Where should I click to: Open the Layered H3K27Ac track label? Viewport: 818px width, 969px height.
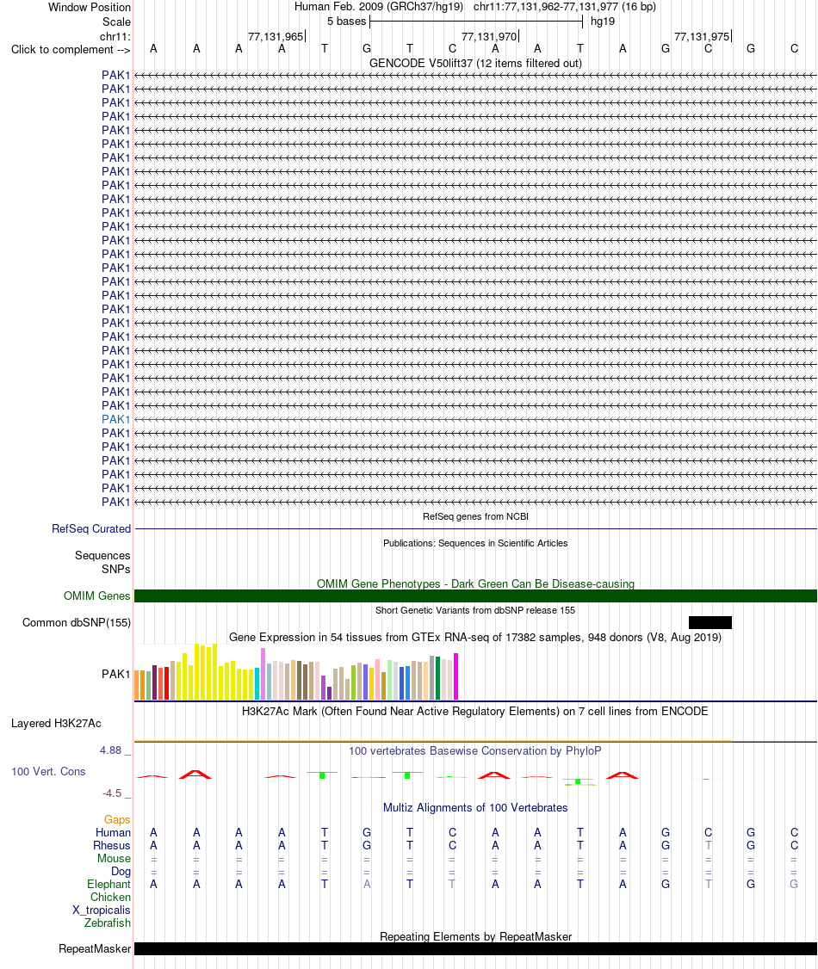click(56, 723)
